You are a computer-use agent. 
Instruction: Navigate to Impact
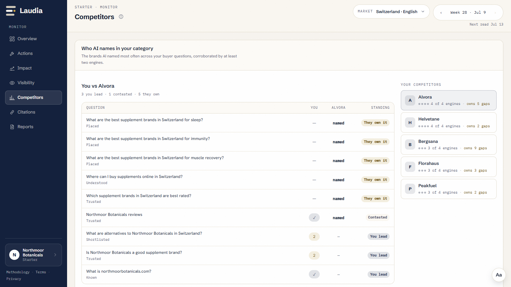34,68
